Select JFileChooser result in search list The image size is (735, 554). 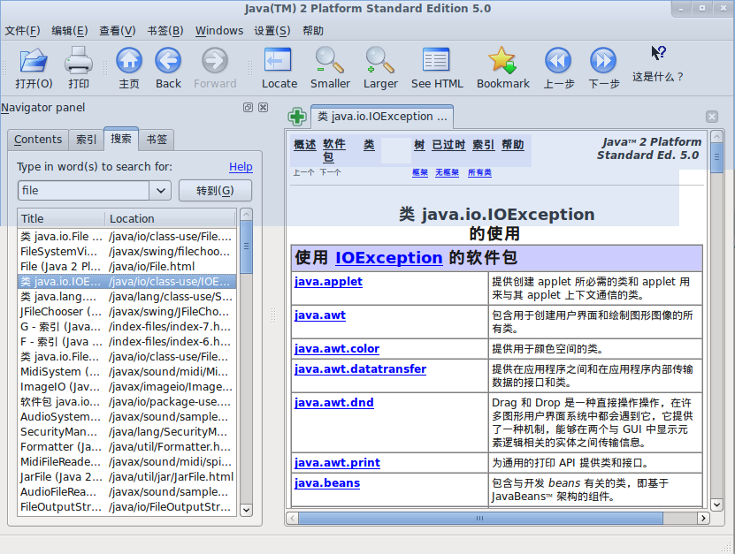[62, 311]
